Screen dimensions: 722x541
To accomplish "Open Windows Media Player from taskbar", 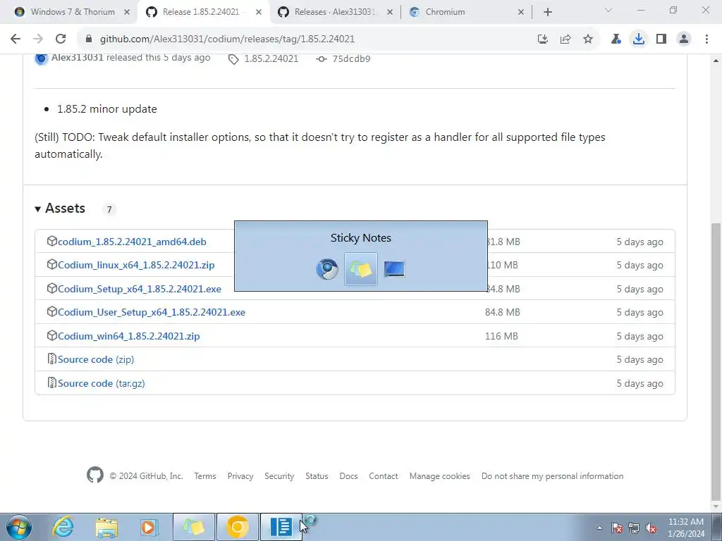I will (x=149, y=527).
